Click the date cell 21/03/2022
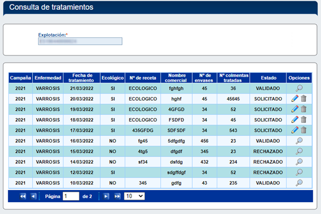Screen dimensions: 321x214 point(82,89)
